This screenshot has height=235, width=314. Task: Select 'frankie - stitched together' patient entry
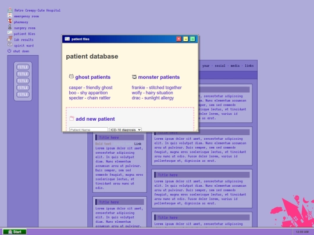(x=156, y=88)
